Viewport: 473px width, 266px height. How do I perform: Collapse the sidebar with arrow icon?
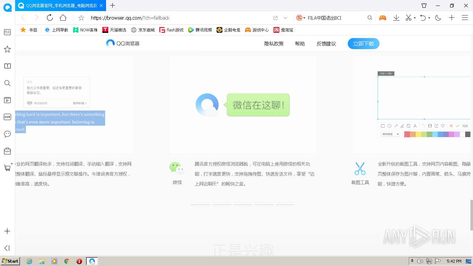tap(7, 248)
